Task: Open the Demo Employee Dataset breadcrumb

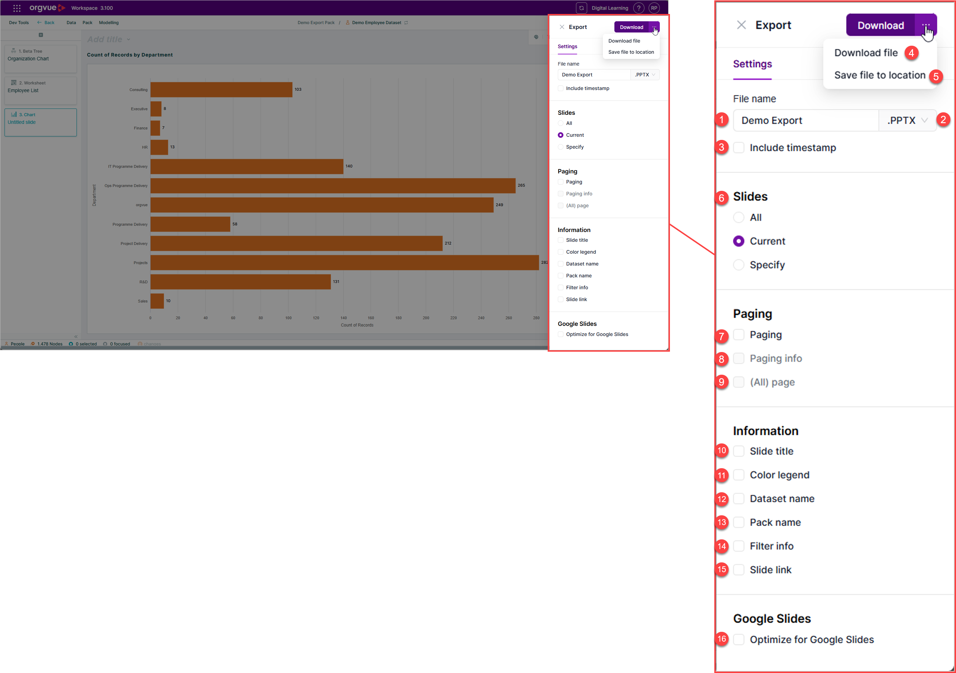Action: tap(377, 23)
